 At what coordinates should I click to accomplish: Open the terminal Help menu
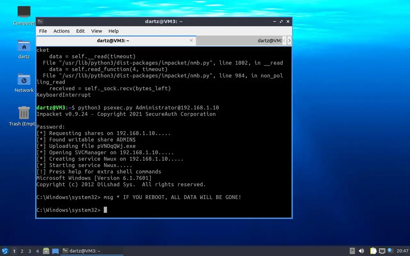coord(114,31)
